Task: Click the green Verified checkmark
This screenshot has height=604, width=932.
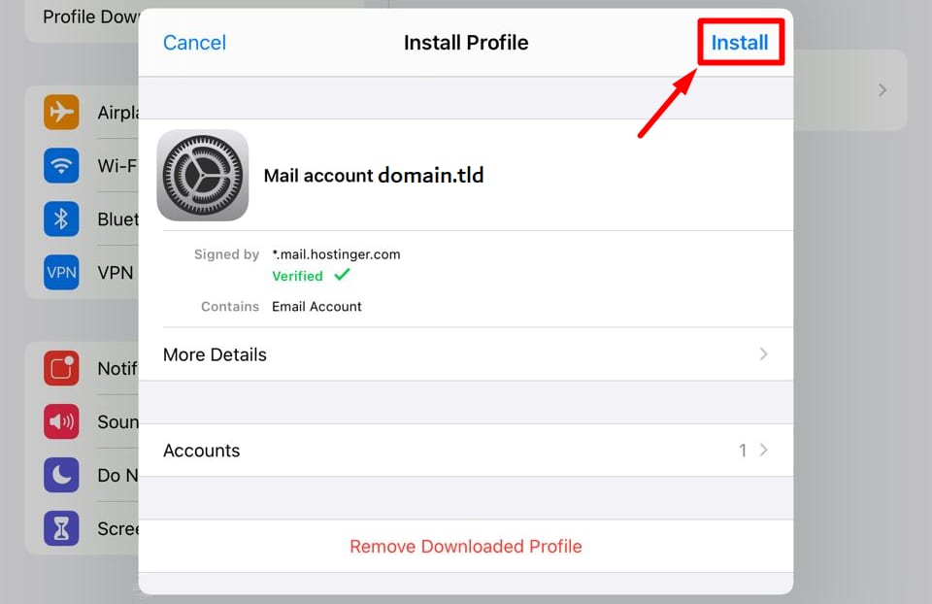Action: [x=341, y=275]
